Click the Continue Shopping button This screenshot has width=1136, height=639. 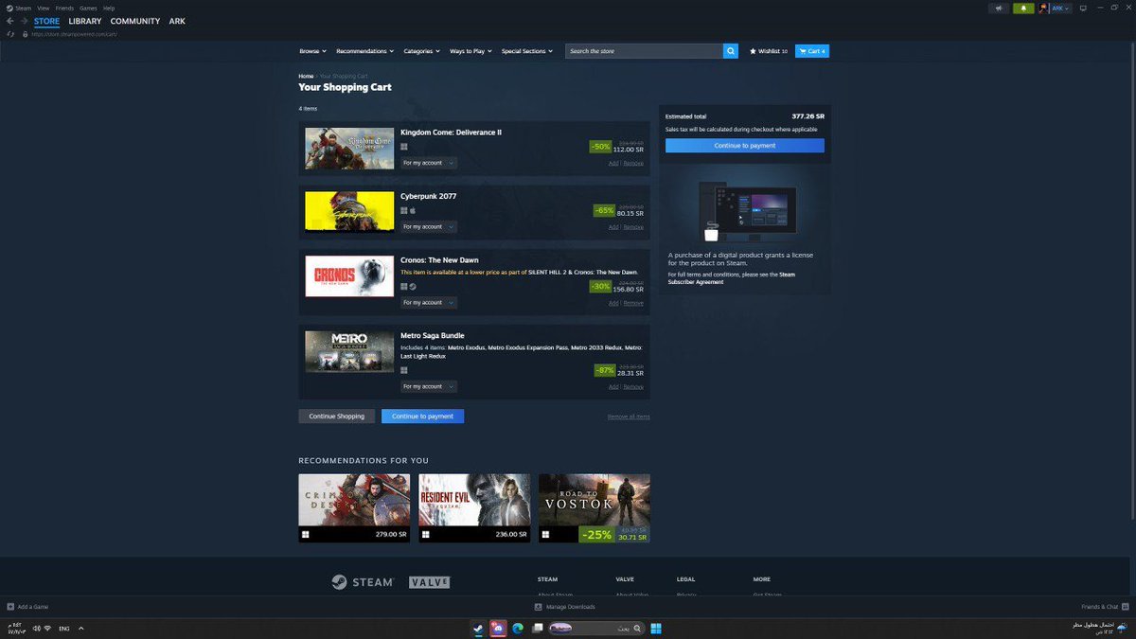point(336,417)
